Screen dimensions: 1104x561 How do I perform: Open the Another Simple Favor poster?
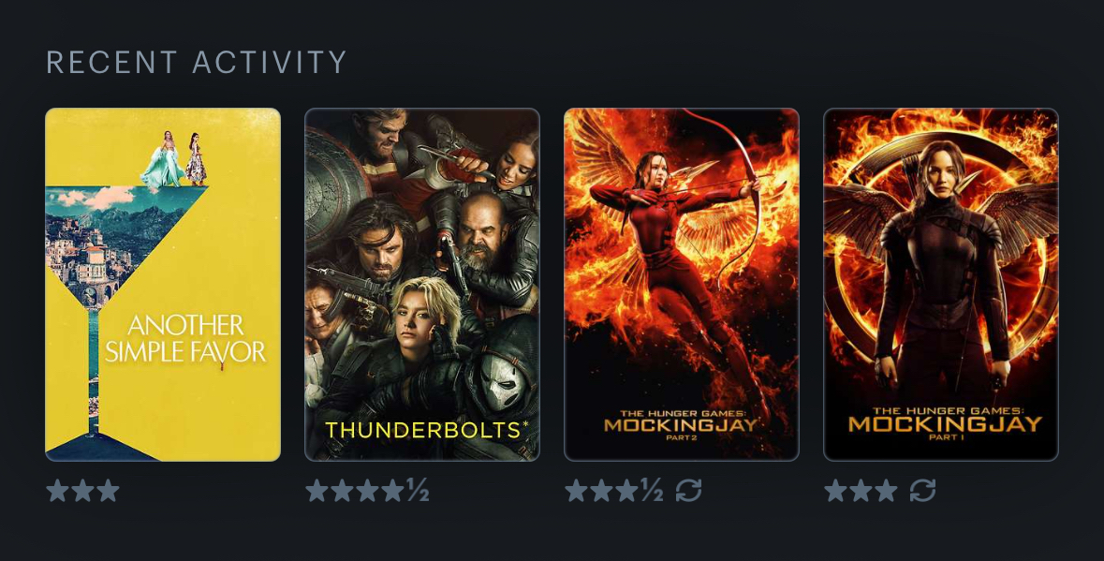[163, 285]
